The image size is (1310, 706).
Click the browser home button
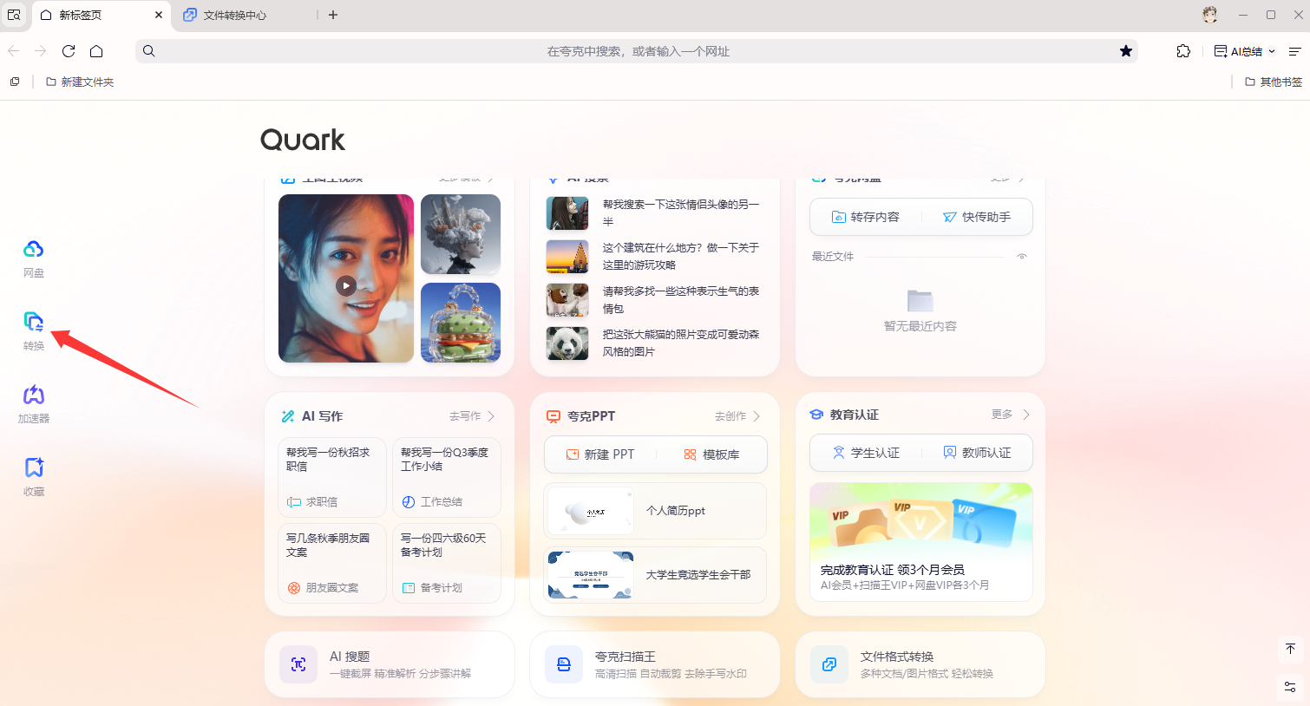coord(96,51)
